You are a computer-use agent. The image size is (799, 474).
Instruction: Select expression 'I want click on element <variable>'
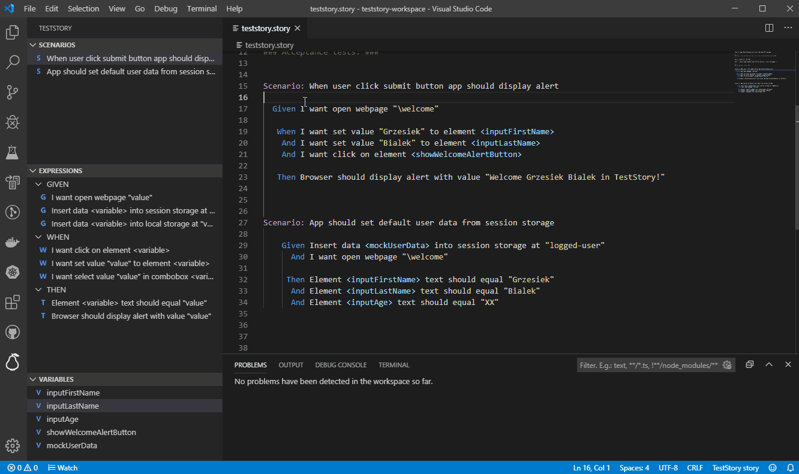(x=125, y=250)
